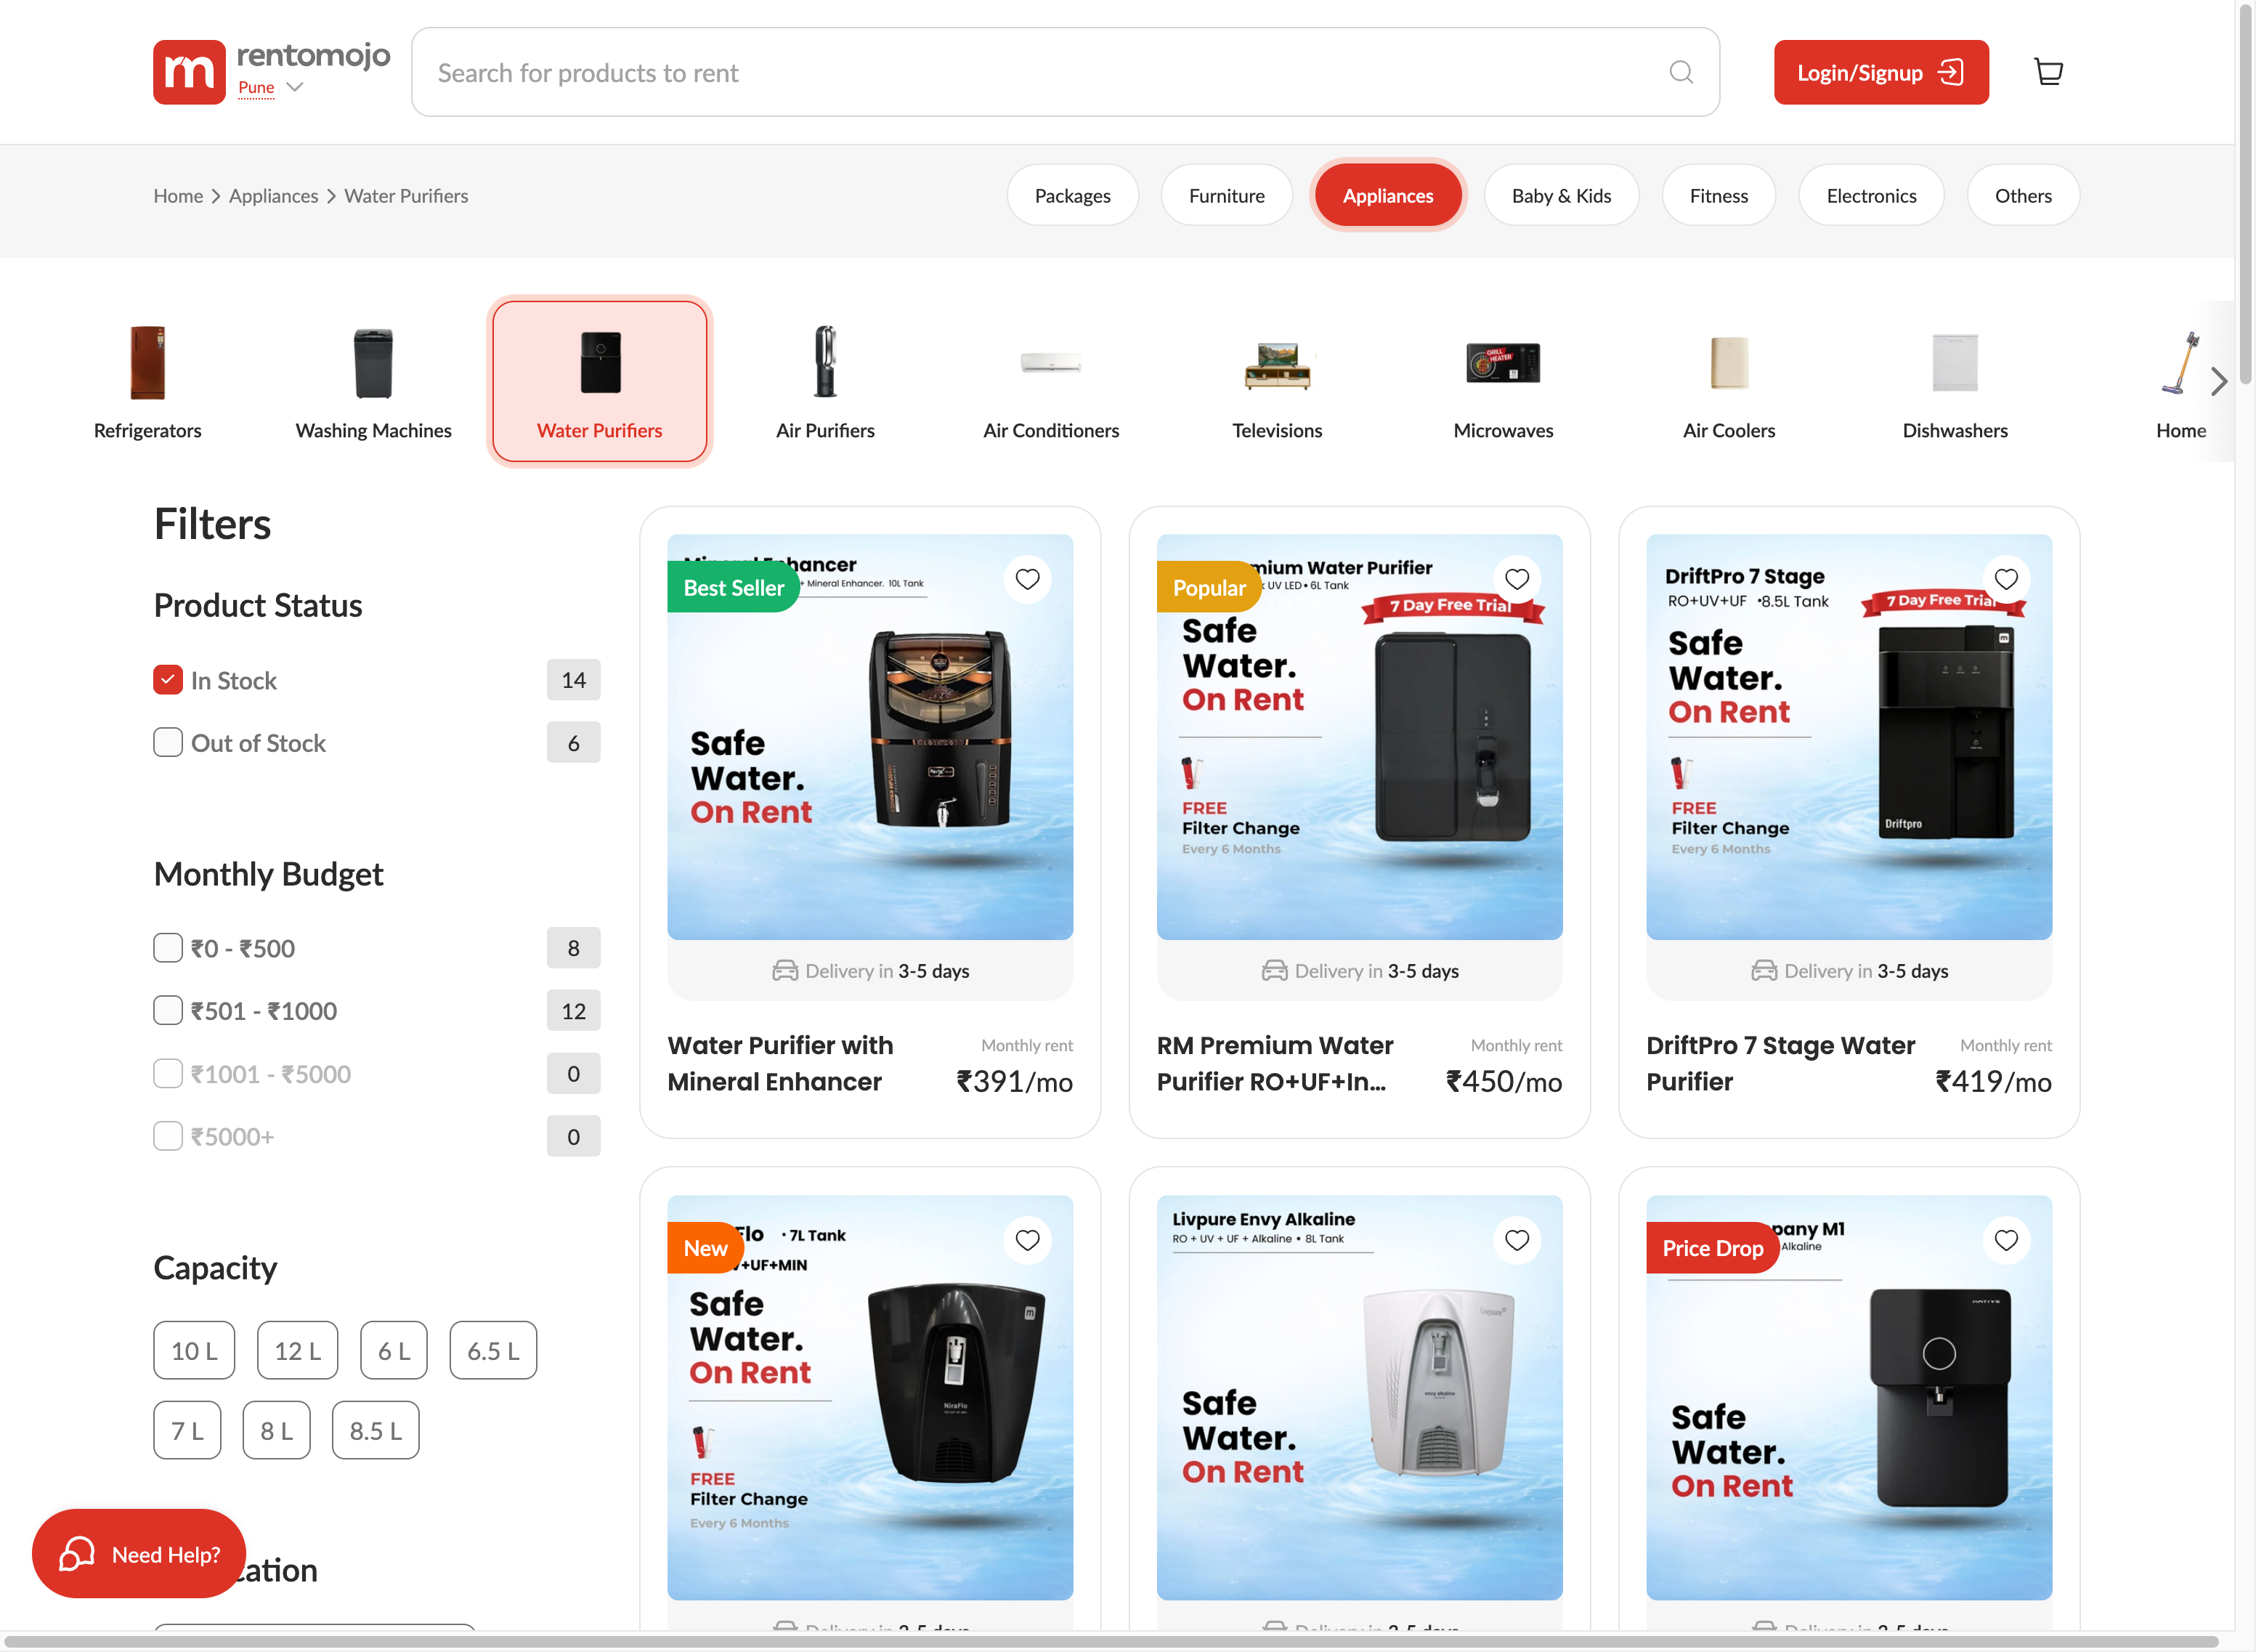Switch to the Appliances tab
This screenshot has width=2256, height=1652.
click(1387, 196)
